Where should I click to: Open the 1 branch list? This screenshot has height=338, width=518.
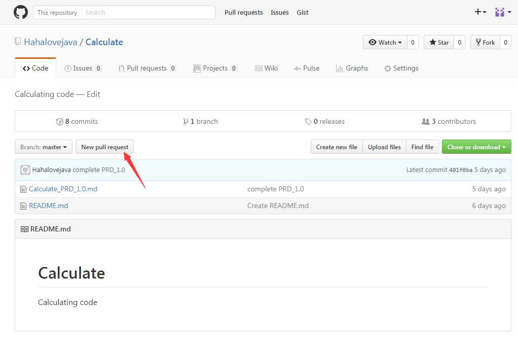[200, 121]
